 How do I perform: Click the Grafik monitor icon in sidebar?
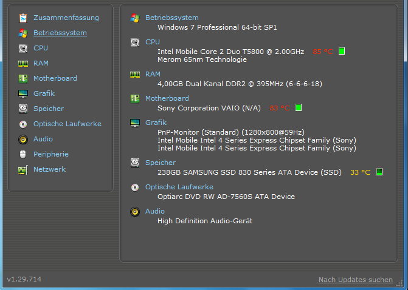(23, 93)
